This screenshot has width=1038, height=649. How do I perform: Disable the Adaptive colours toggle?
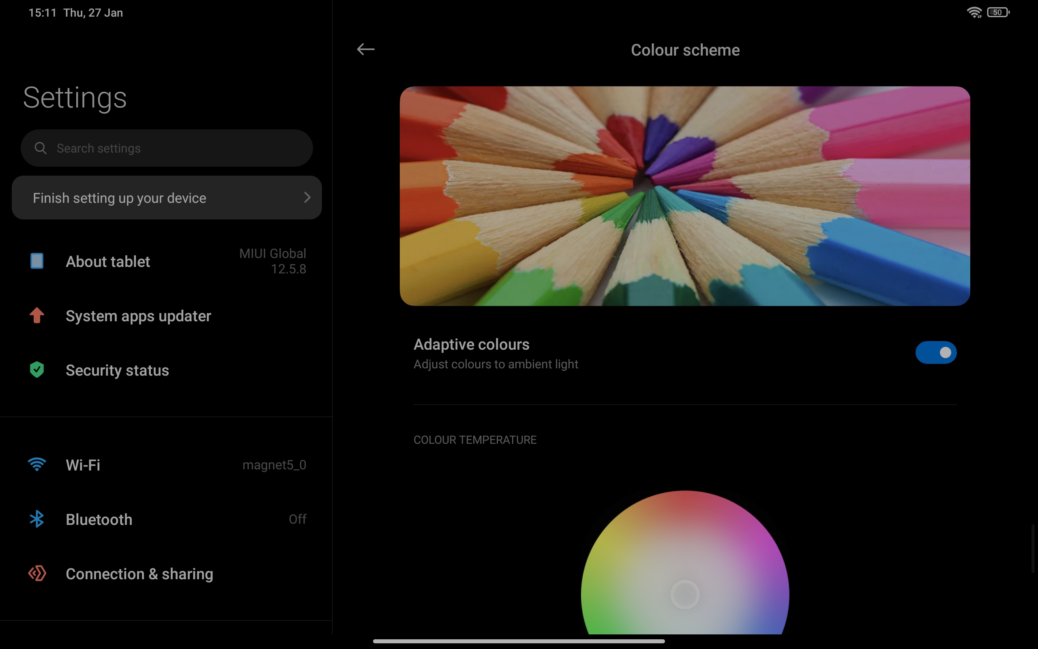pos(936,352)
